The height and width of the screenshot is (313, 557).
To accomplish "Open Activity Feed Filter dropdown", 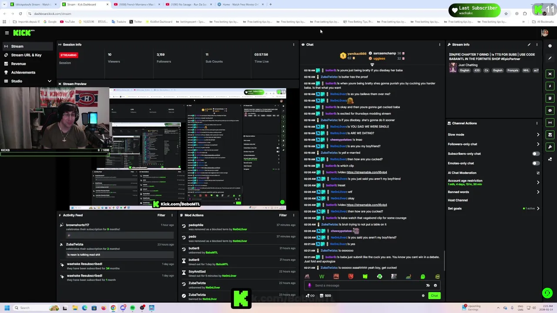I will pyautogui.click(x=161, y=215).
